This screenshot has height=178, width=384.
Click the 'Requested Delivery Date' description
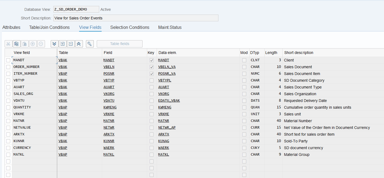click(305, 101)
